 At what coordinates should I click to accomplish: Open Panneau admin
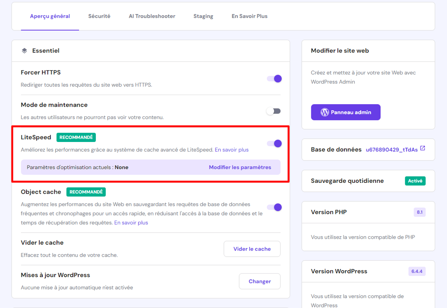click(x=345, y=112)
